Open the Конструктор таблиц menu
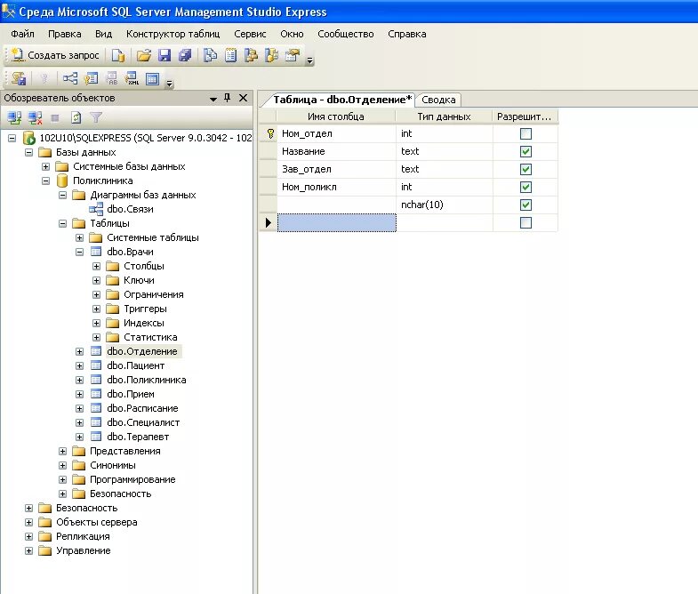Image resolution: width=698 pixels, height=594 pixels. click(172, 34)
